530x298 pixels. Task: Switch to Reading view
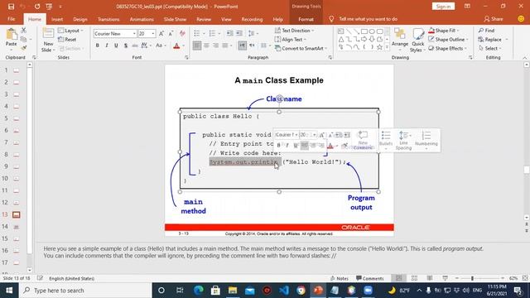[x=430, y=278]
